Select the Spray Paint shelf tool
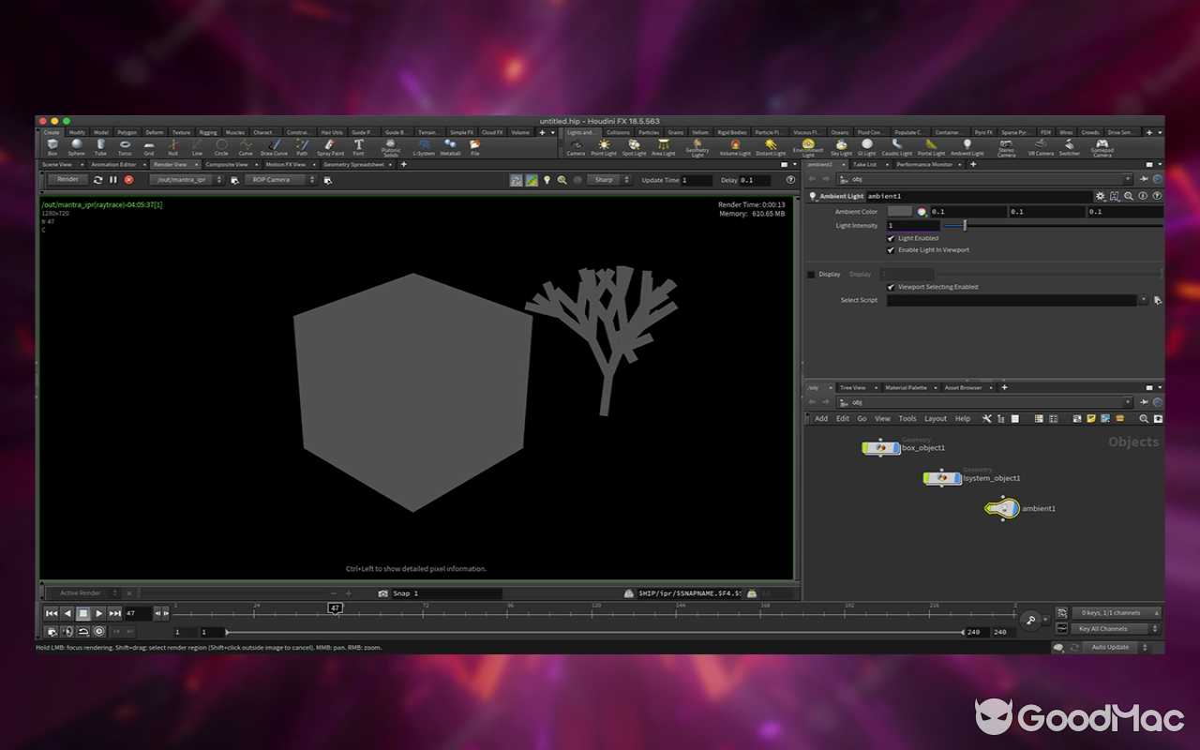The height and width of the screenshot is (750, 1200). 330,145
